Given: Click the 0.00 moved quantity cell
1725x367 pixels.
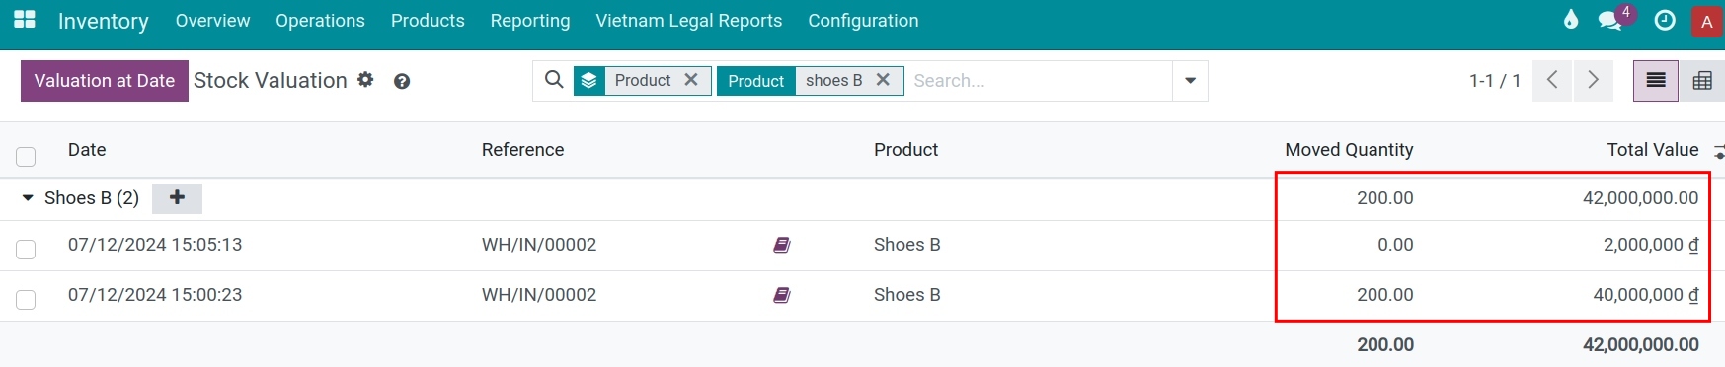Looking at the screenshot, I should [1395, 245].
